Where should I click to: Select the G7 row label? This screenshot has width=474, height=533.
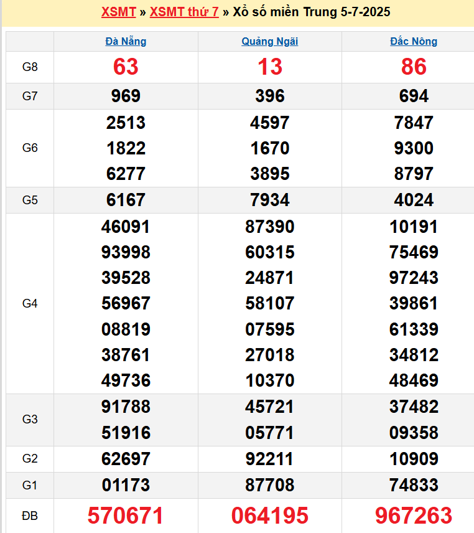tap(30, 96)
